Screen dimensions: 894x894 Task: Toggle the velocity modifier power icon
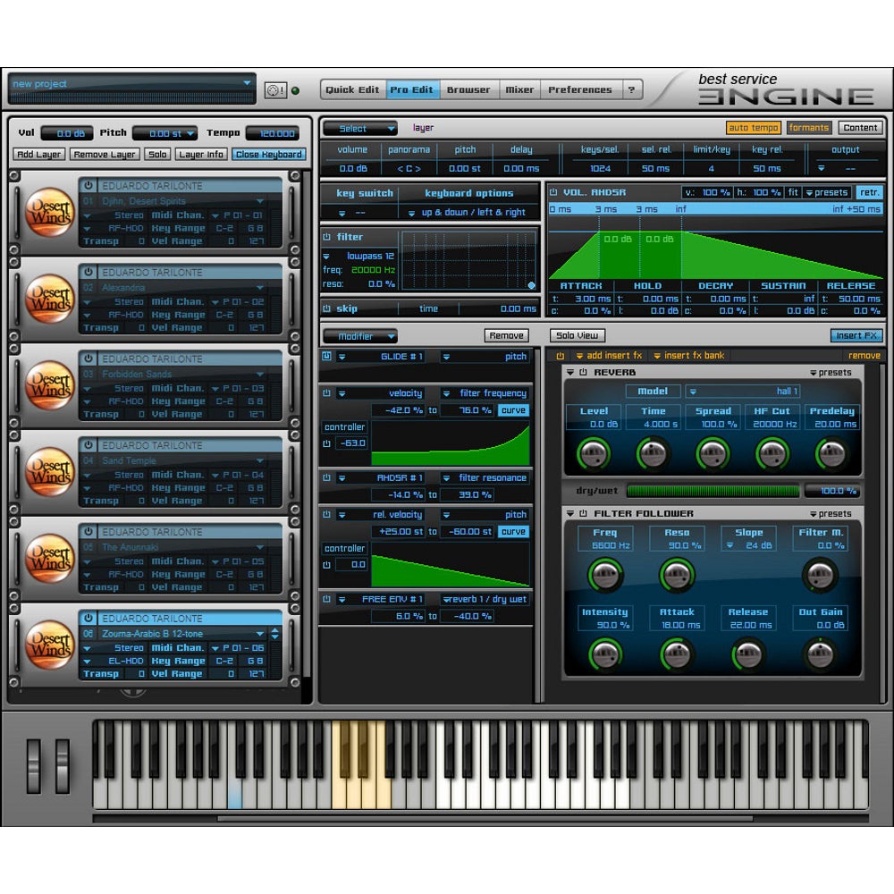click(326, 392)
